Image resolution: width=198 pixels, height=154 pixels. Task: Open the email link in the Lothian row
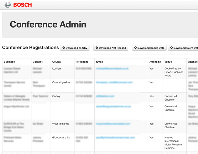click(112, 69)
